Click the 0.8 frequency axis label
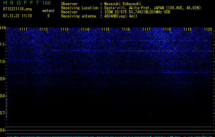 click(x=3, y=96)
